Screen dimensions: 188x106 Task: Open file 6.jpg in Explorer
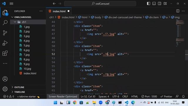(26, 50)
